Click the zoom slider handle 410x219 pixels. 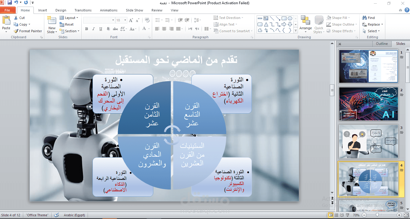[x=377, y=215]
